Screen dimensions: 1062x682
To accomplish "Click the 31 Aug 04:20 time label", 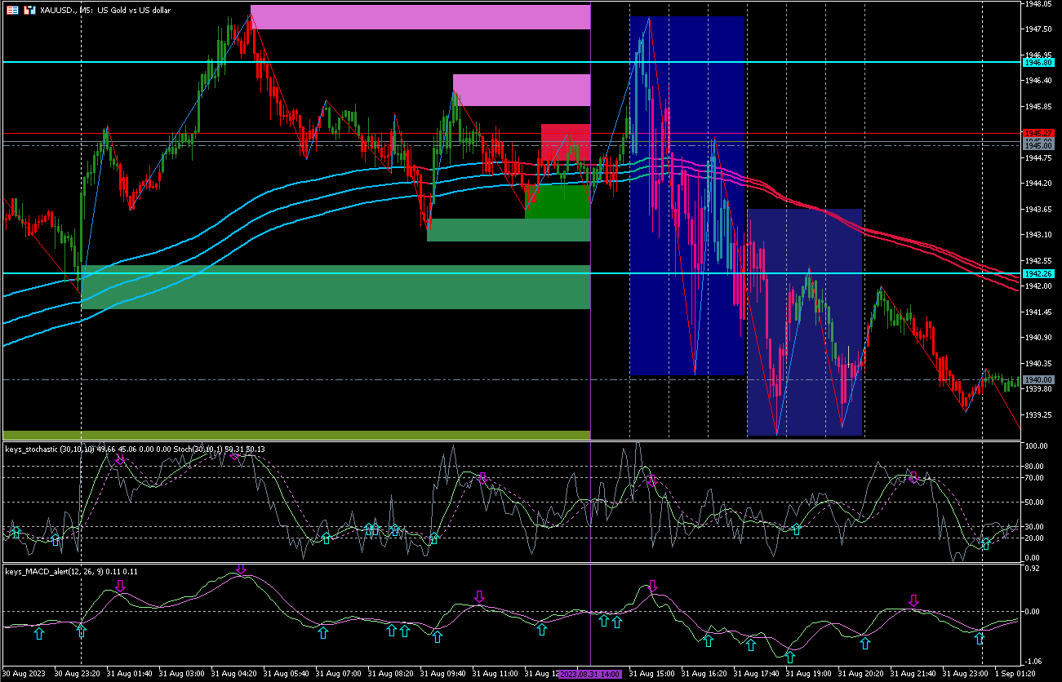I will click(234, 675).
